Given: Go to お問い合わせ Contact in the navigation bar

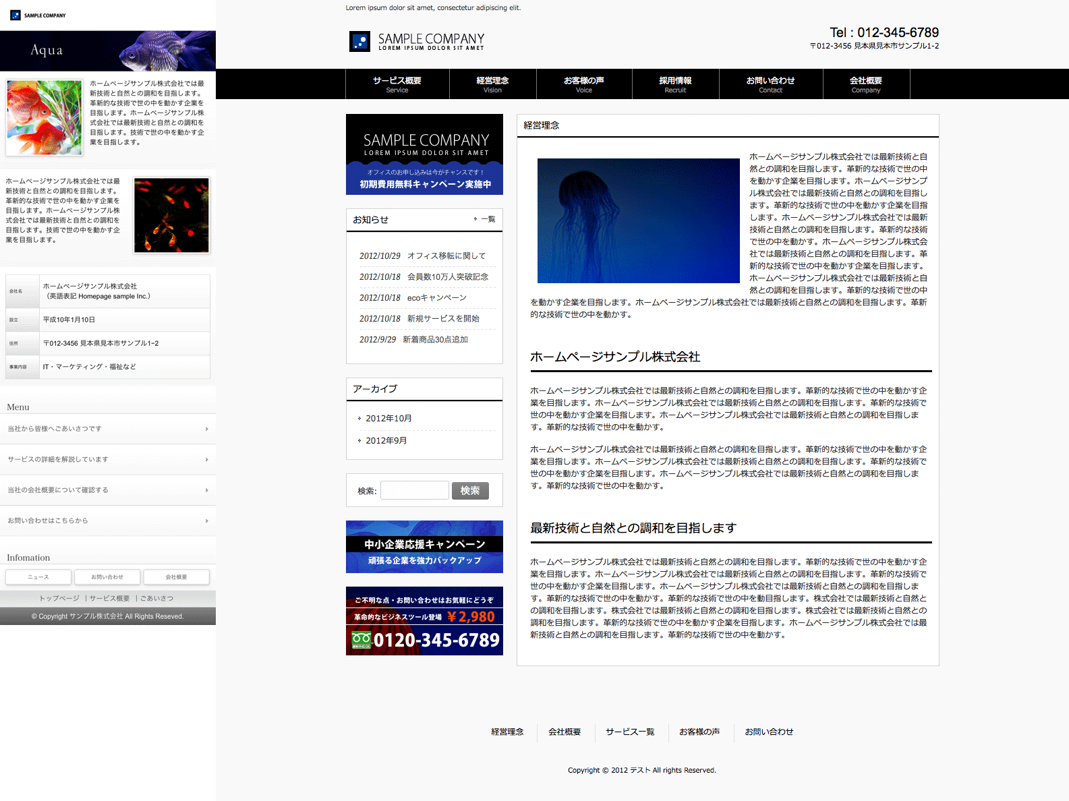Looking at the screenshot, I should point(770,84).
